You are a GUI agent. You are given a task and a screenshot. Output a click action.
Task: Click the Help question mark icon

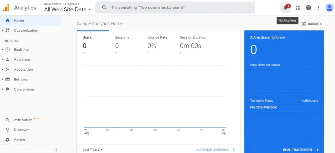pos(308,8)
